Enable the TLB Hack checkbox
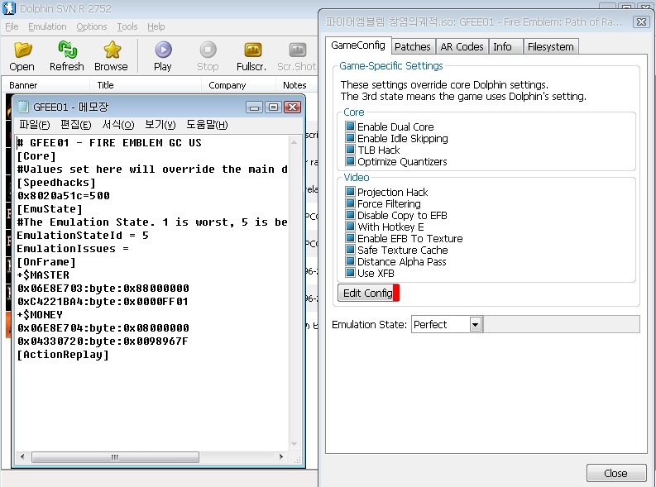The width and height of the screenshot is (656, 487). tap(350, 150)
